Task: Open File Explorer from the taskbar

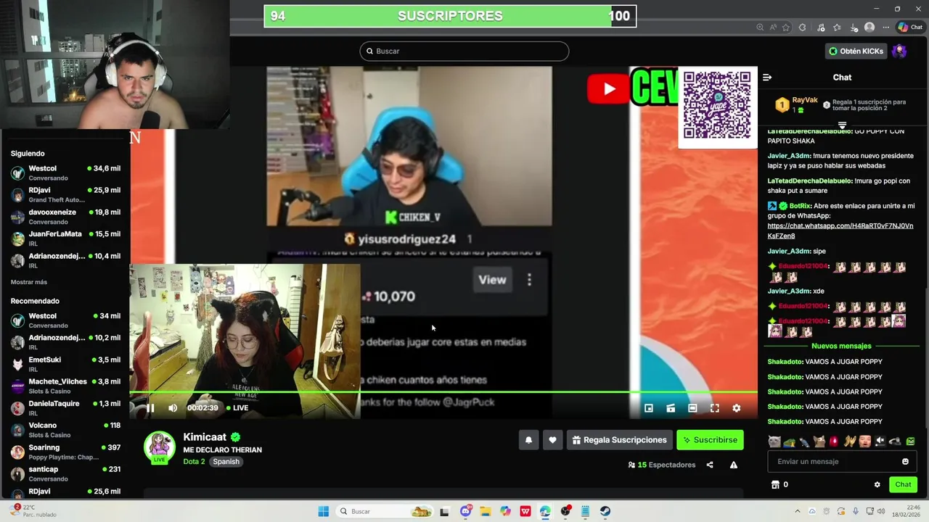Action: click(485, 511)
